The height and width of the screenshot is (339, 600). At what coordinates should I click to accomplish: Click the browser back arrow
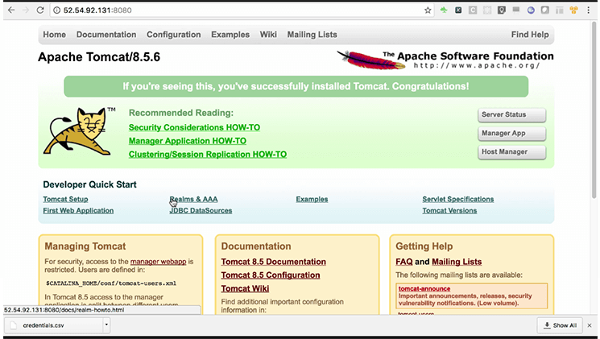[x=11, y=10]
